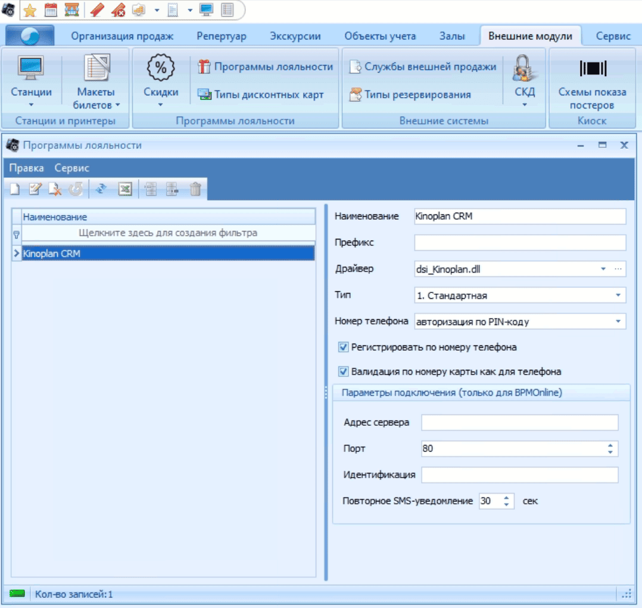Image resolution: width=642 pixels, height=608 pixels.
Task: Switch to Залы tab
Action: tap(452, 36)
